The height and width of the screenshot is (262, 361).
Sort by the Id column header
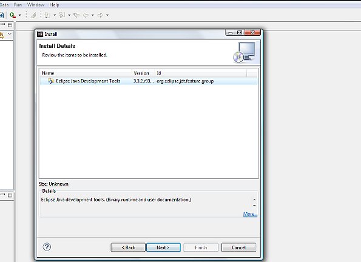click(201, 73)
